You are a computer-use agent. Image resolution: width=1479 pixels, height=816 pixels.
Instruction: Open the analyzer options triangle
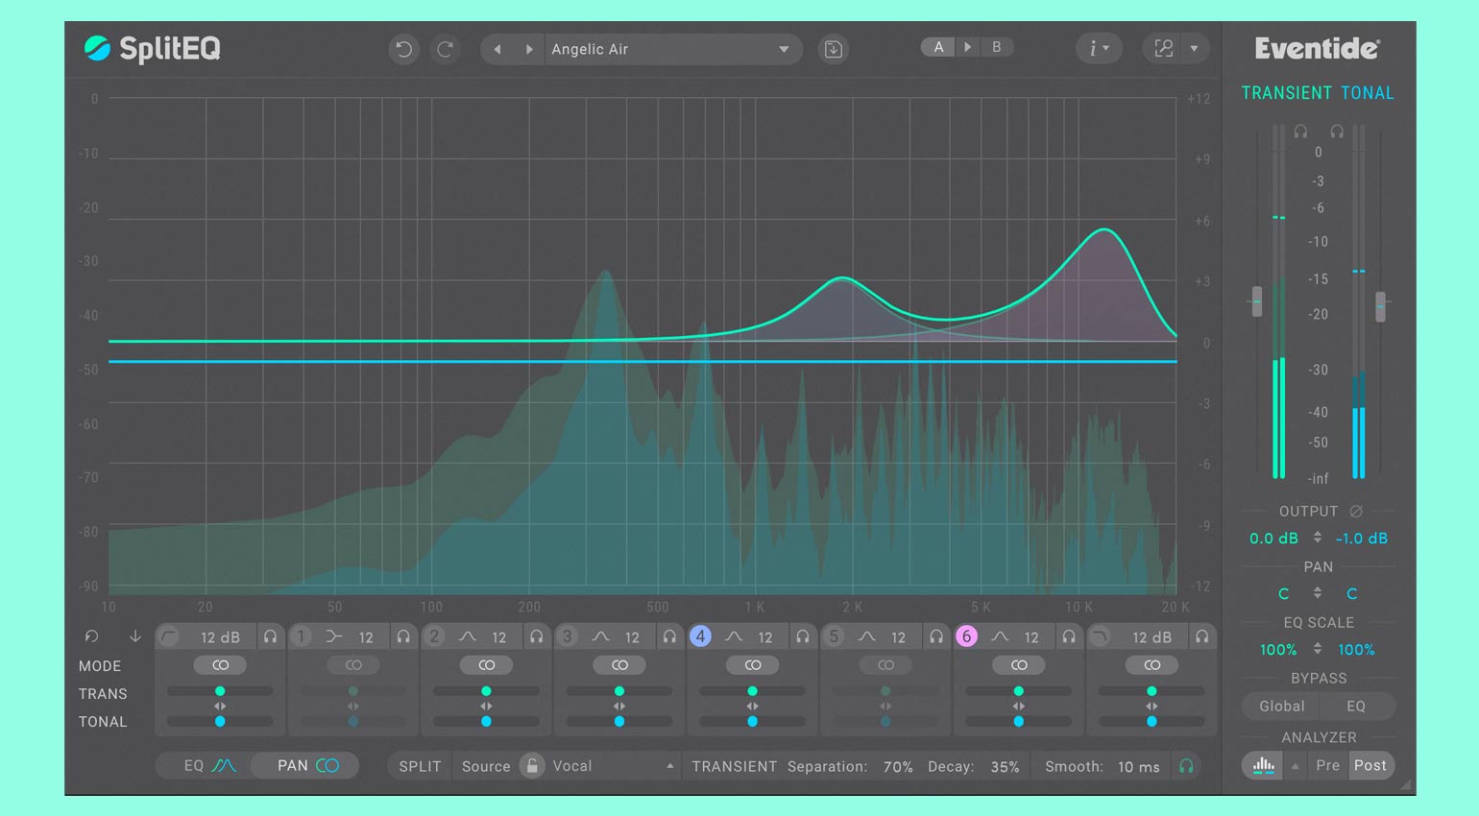point(1296,766)
